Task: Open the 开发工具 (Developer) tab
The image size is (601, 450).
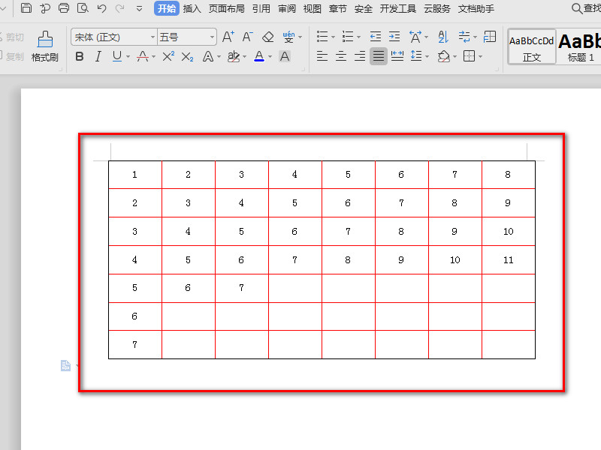Action: 398,8
